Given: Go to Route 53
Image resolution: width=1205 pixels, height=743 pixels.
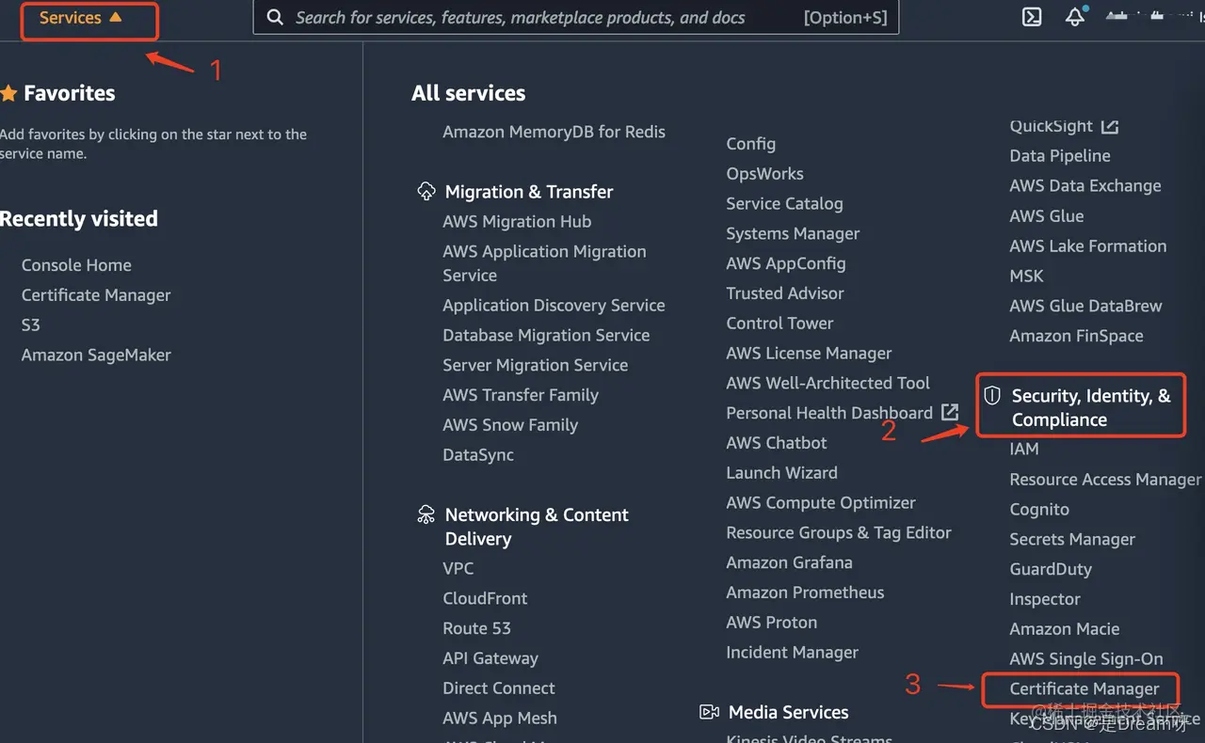Looking at the screenshot, I should [476, 628].
